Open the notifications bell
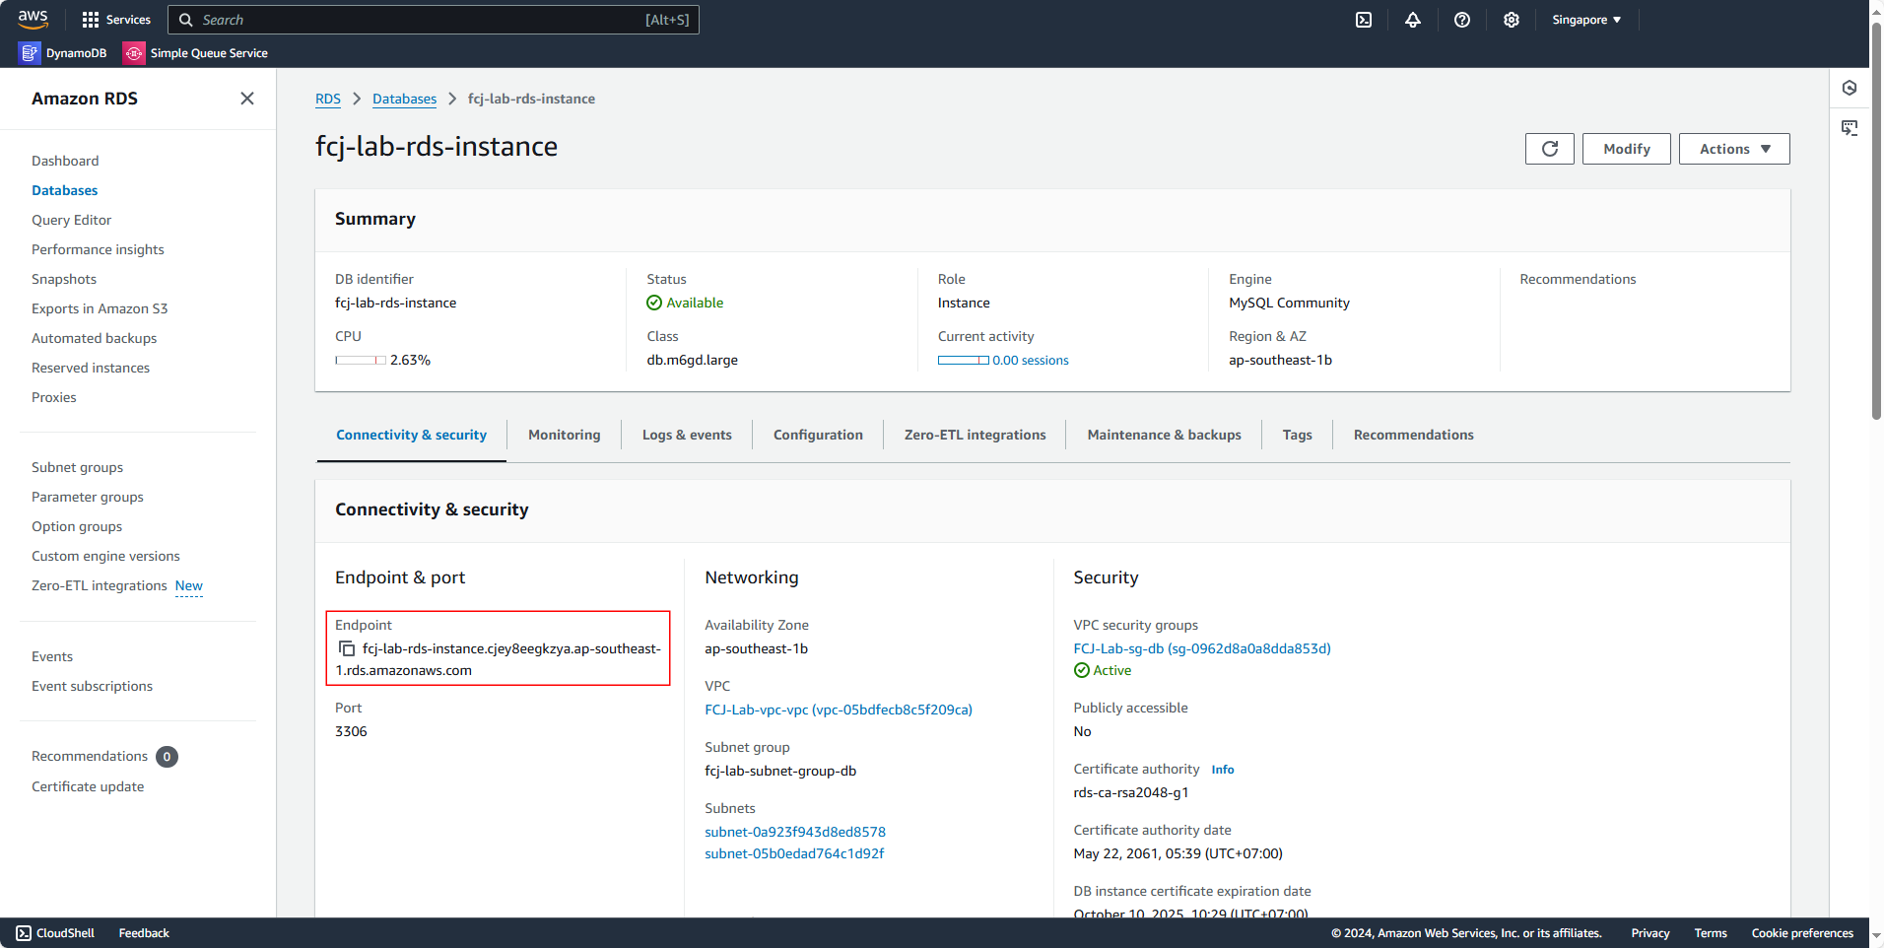 tap(1413, 20)
